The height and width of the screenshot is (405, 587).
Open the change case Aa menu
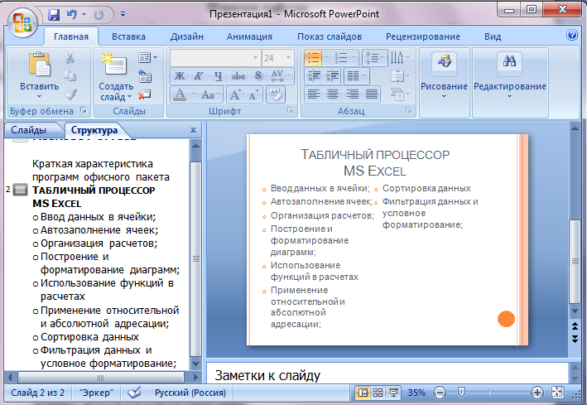click(211, 94)
